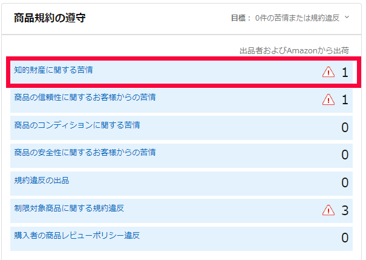
Task: Click warning icon in 商品の信頼性 complaint row
Action: (x=328, y=99)
